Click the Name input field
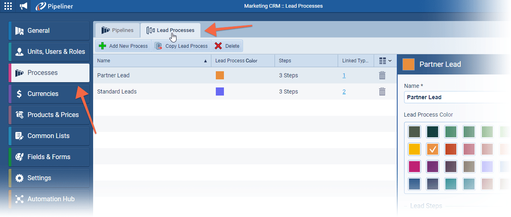 [x=454, y=97]
